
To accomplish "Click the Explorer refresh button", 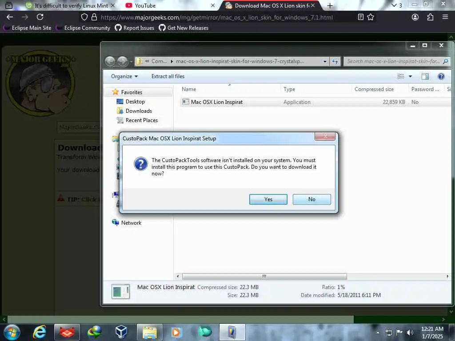I will coord(335,61).
